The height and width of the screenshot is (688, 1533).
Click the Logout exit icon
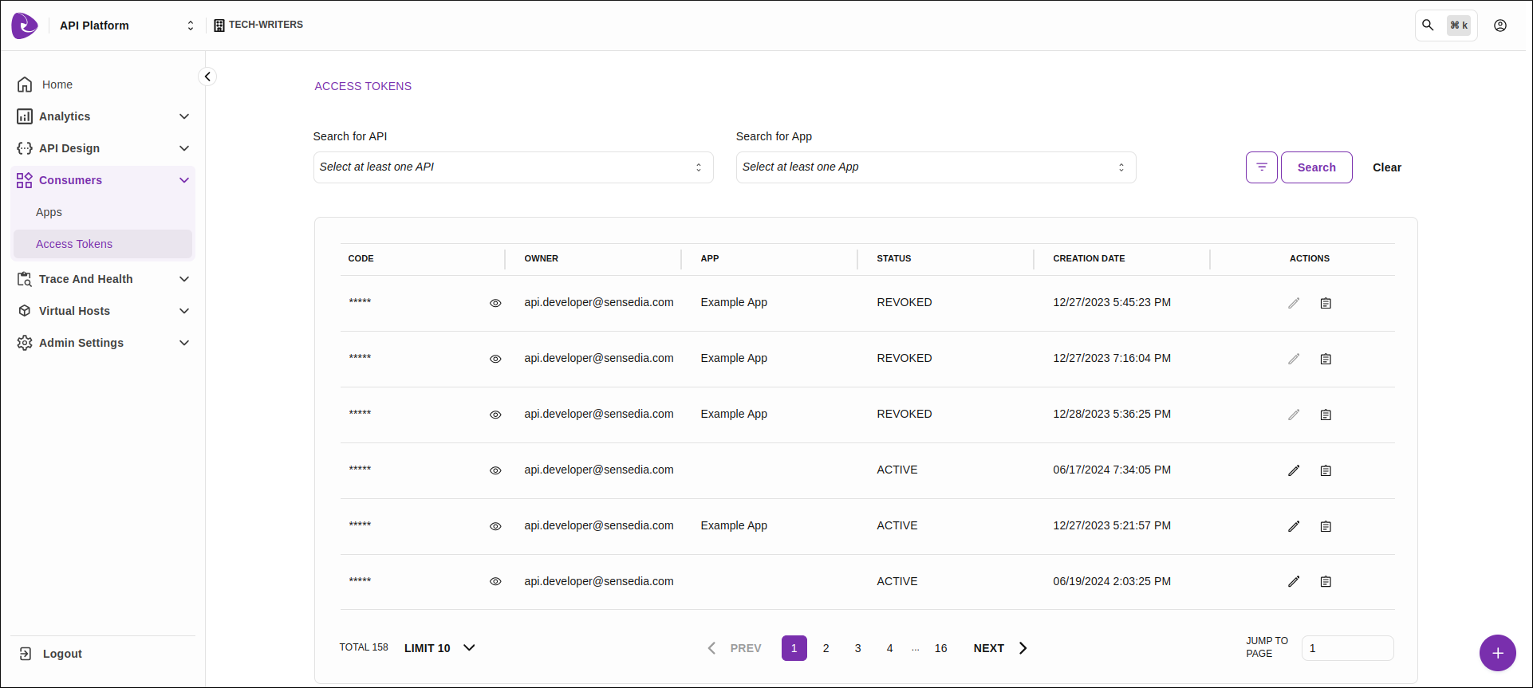point(26,654)
